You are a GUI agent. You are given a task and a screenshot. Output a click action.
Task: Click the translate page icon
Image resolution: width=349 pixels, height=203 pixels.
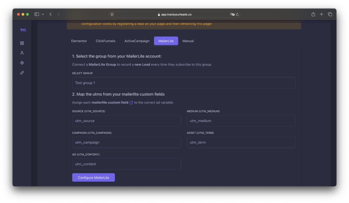tap(232, 14)
